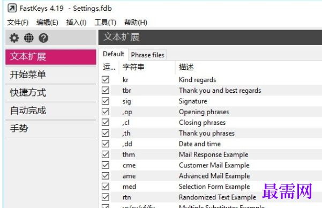Image resolution: width=322 pixels, height=208 pixels.
Task: Toggle the ,op entry checkbox
Action: [106, 112]
